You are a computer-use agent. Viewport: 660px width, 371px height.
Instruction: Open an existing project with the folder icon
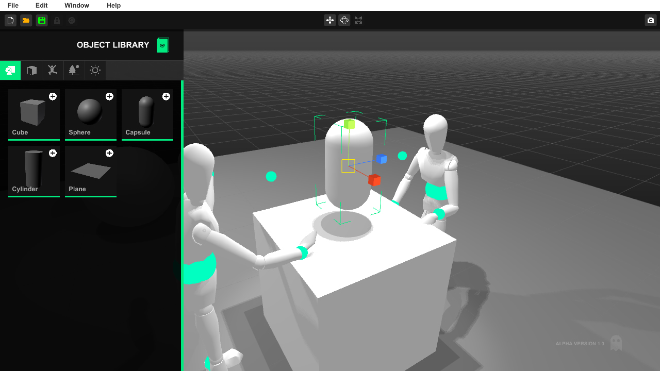(26, 20)
